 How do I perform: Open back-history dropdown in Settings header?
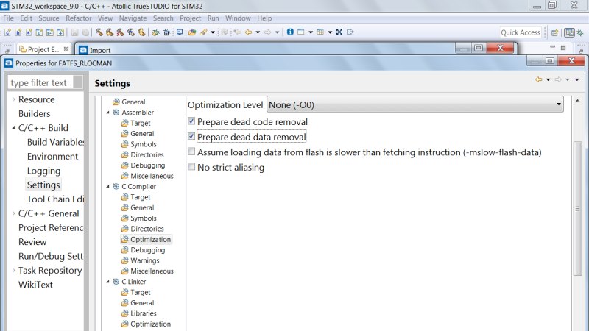(x=548, y=79)
